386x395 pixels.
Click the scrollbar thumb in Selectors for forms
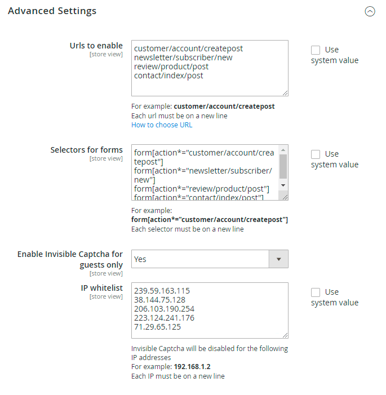(x=283, y=166)
